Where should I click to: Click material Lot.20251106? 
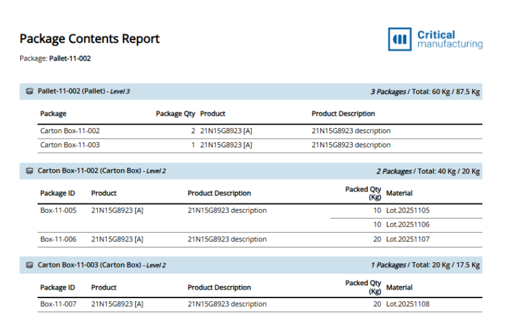[408, 225]
